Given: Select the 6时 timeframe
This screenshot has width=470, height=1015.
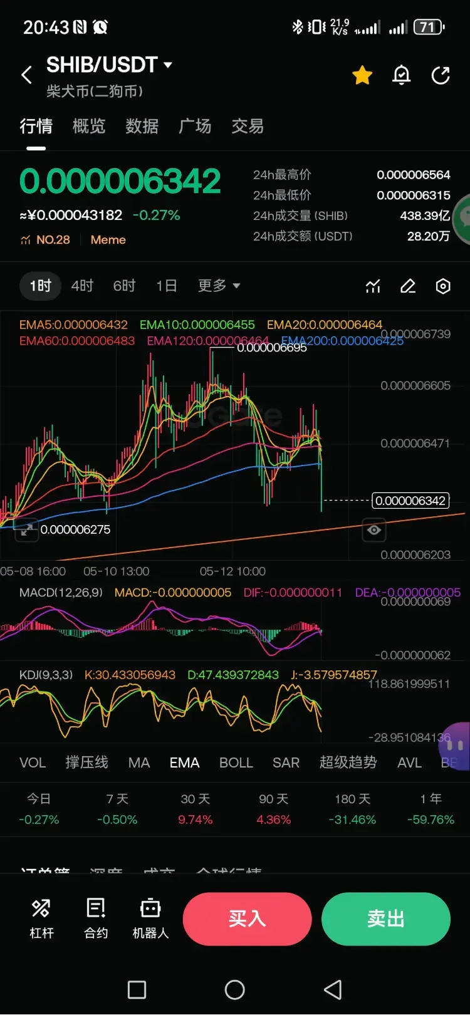Looking at the screenshot, I should [x=124, y=286].
